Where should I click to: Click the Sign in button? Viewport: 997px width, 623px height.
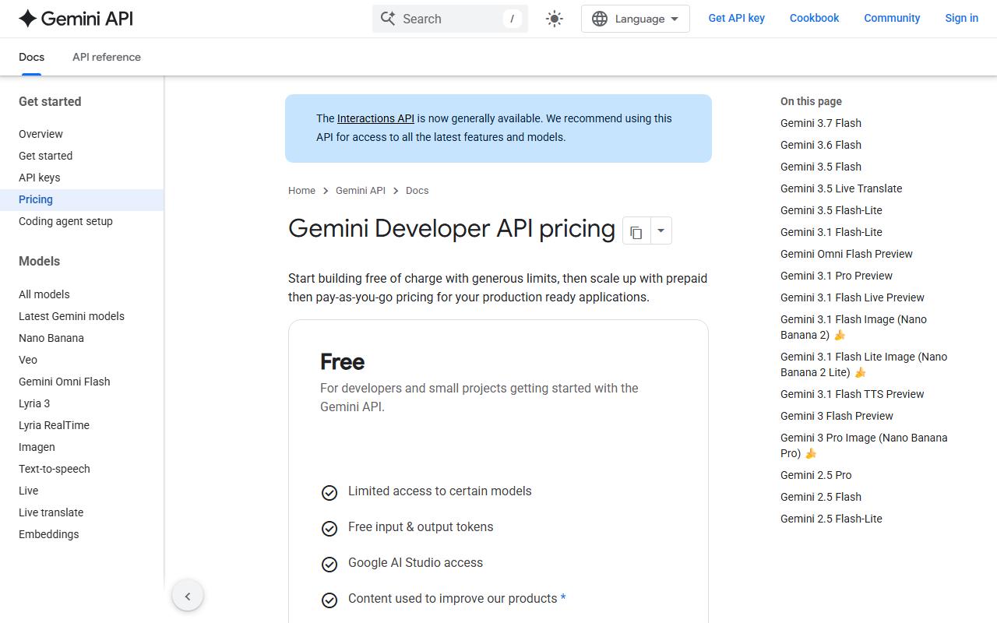pos(961,18)
